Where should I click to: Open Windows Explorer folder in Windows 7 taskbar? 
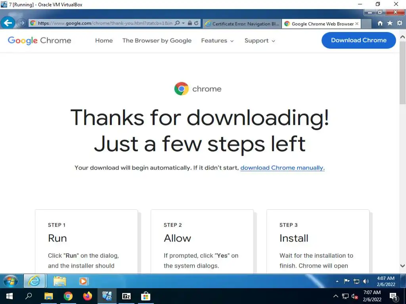(x=60, y=281)
